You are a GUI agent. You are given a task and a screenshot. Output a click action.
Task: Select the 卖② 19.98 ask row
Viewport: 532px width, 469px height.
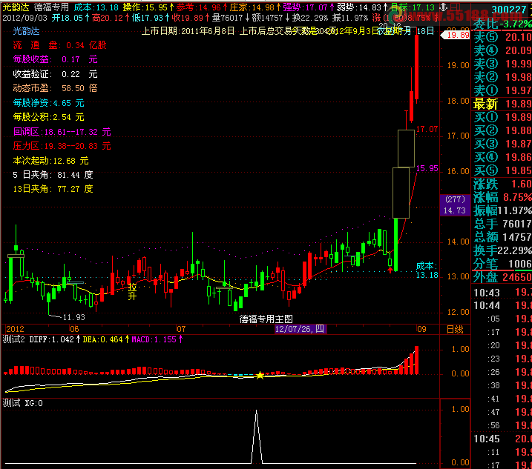coord(502,77)
